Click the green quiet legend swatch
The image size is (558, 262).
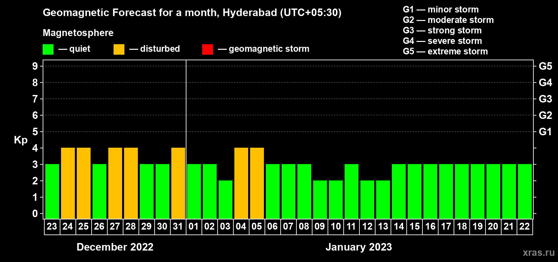coord(48,49)
